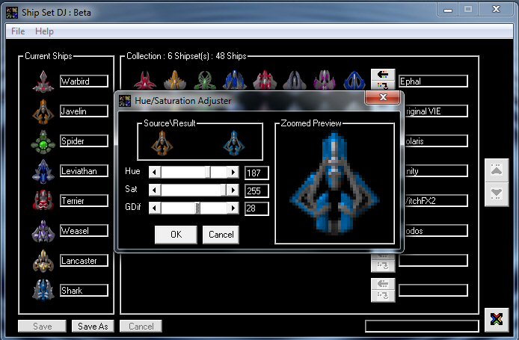Edit the Leviathan name field
The image size is (519, 340).
tap(84, 171)
